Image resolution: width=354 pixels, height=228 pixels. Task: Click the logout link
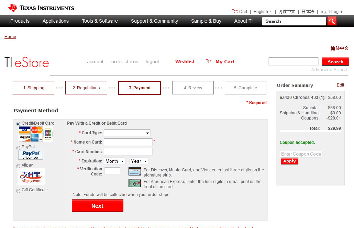152,61
